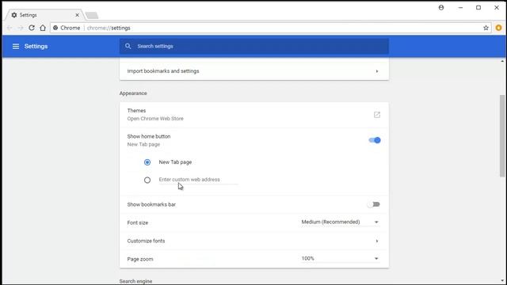507x285 pixels.
Task: Maximize the Chrome window
Action: (x=478, y=7)
